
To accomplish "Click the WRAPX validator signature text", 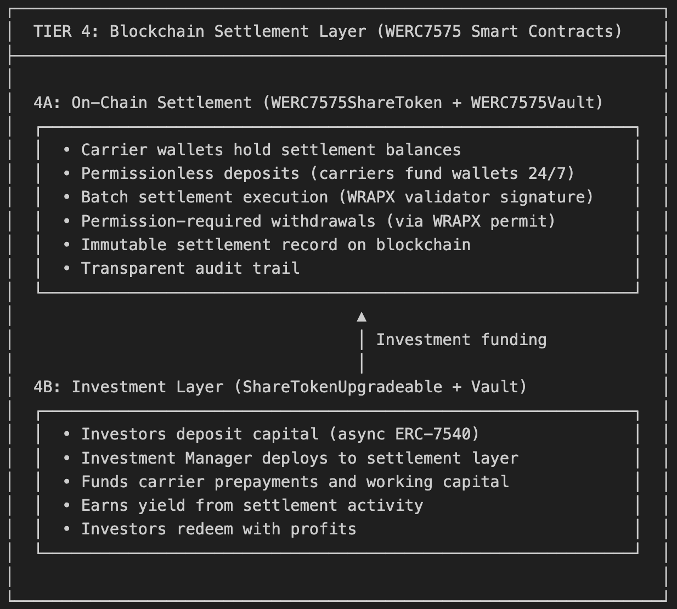I will click(466, 197).
